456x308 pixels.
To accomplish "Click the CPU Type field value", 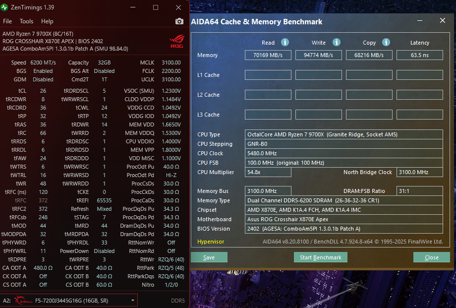I will 344,134.
